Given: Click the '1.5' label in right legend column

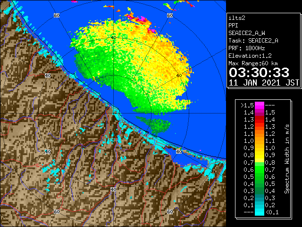Looking at the screenshot, I should [x=270, y=113].
